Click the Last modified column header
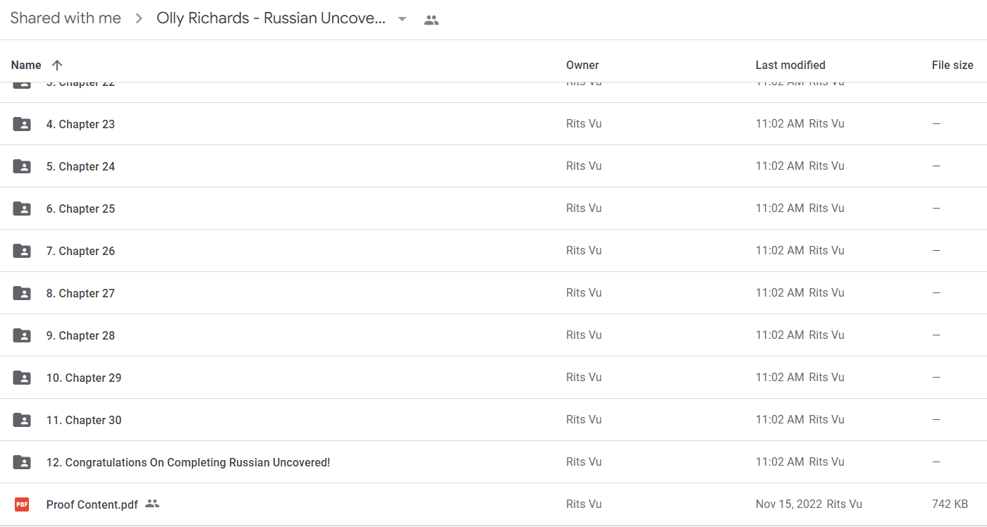This screenshot has width=987, height=527. click(790, 65)
